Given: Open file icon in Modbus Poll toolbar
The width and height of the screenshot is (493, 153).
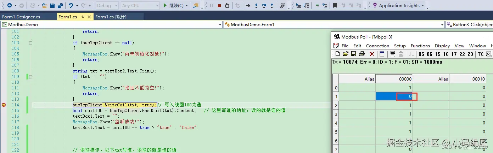Looking at the screenshot, I should [346, 54].
